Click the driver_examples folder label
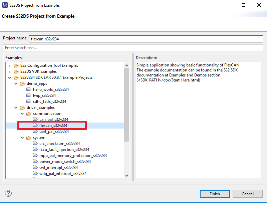The height and width of the screenshot is (203, 267). (x=41, y=108)
